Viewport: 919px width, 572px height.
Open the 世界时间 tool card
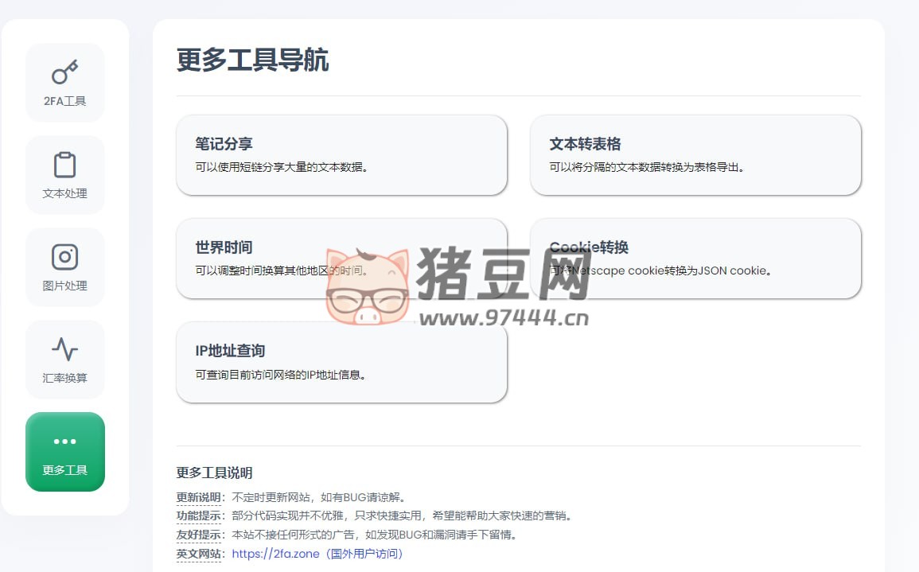341,258
